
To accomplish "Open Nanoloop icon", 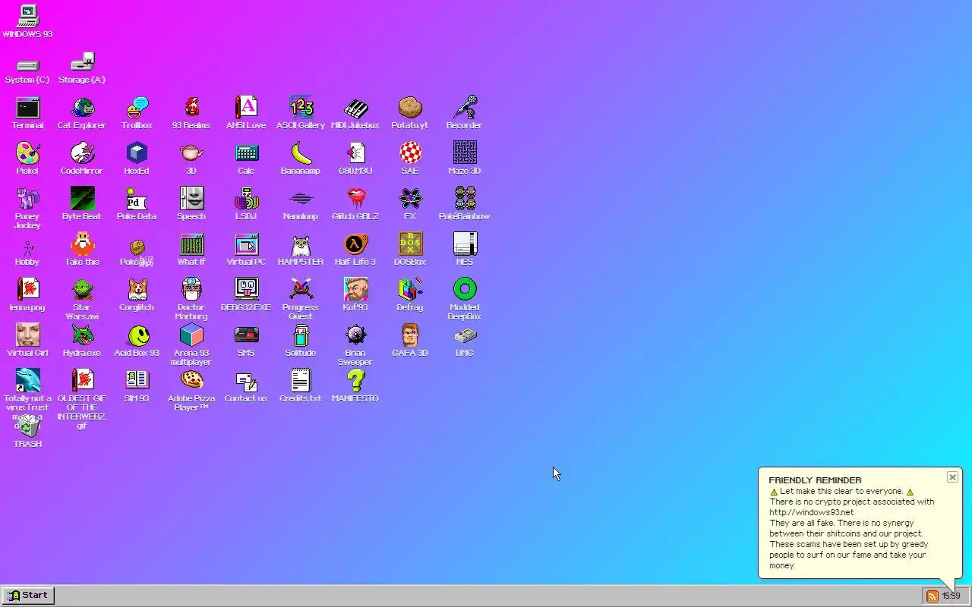I will [301, 199].
